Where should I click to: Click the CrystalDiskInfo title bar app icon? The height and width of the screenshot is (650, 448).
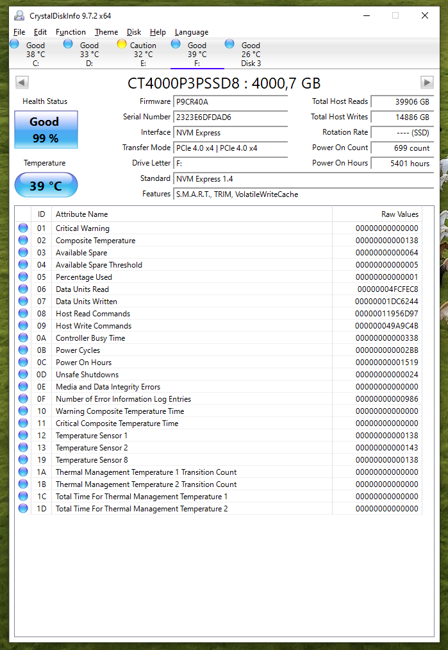[19, 16]
